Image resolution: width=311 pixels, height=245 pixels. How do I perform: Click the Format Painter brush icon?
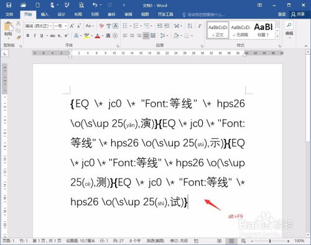(19, 37)
